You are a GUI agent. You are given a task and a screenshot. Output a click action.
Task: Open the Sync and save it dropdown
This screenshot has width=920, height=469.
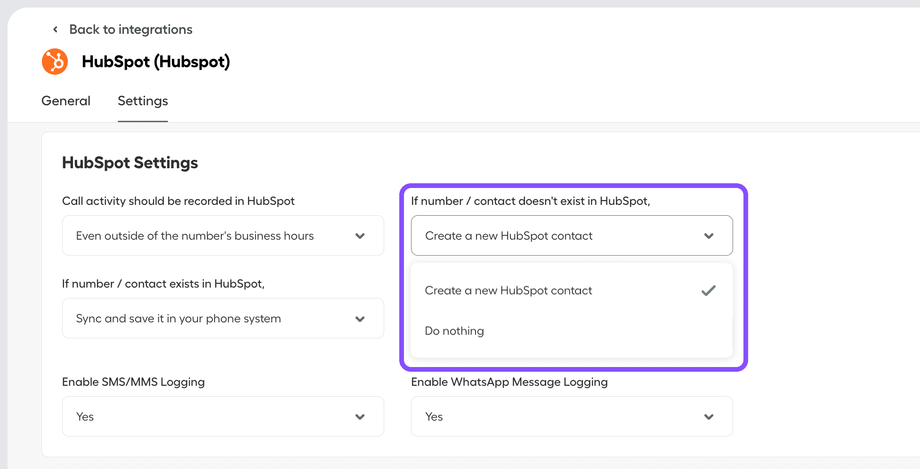[222, 318]
